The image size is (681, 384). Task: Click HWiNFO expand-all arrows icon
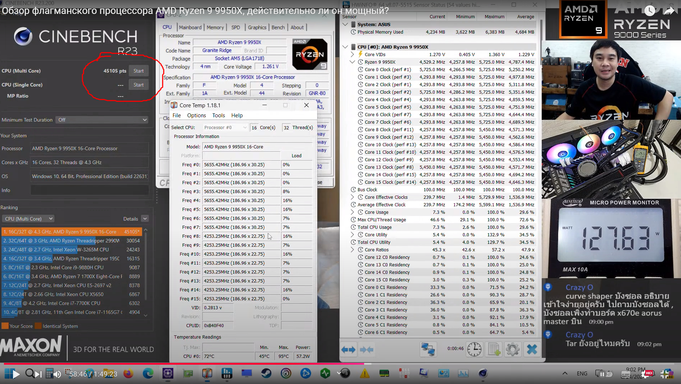point(348,349)
